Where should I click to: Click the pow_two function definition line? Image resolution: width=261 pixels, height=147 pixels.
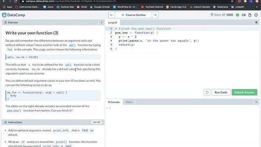pos(137,33)
